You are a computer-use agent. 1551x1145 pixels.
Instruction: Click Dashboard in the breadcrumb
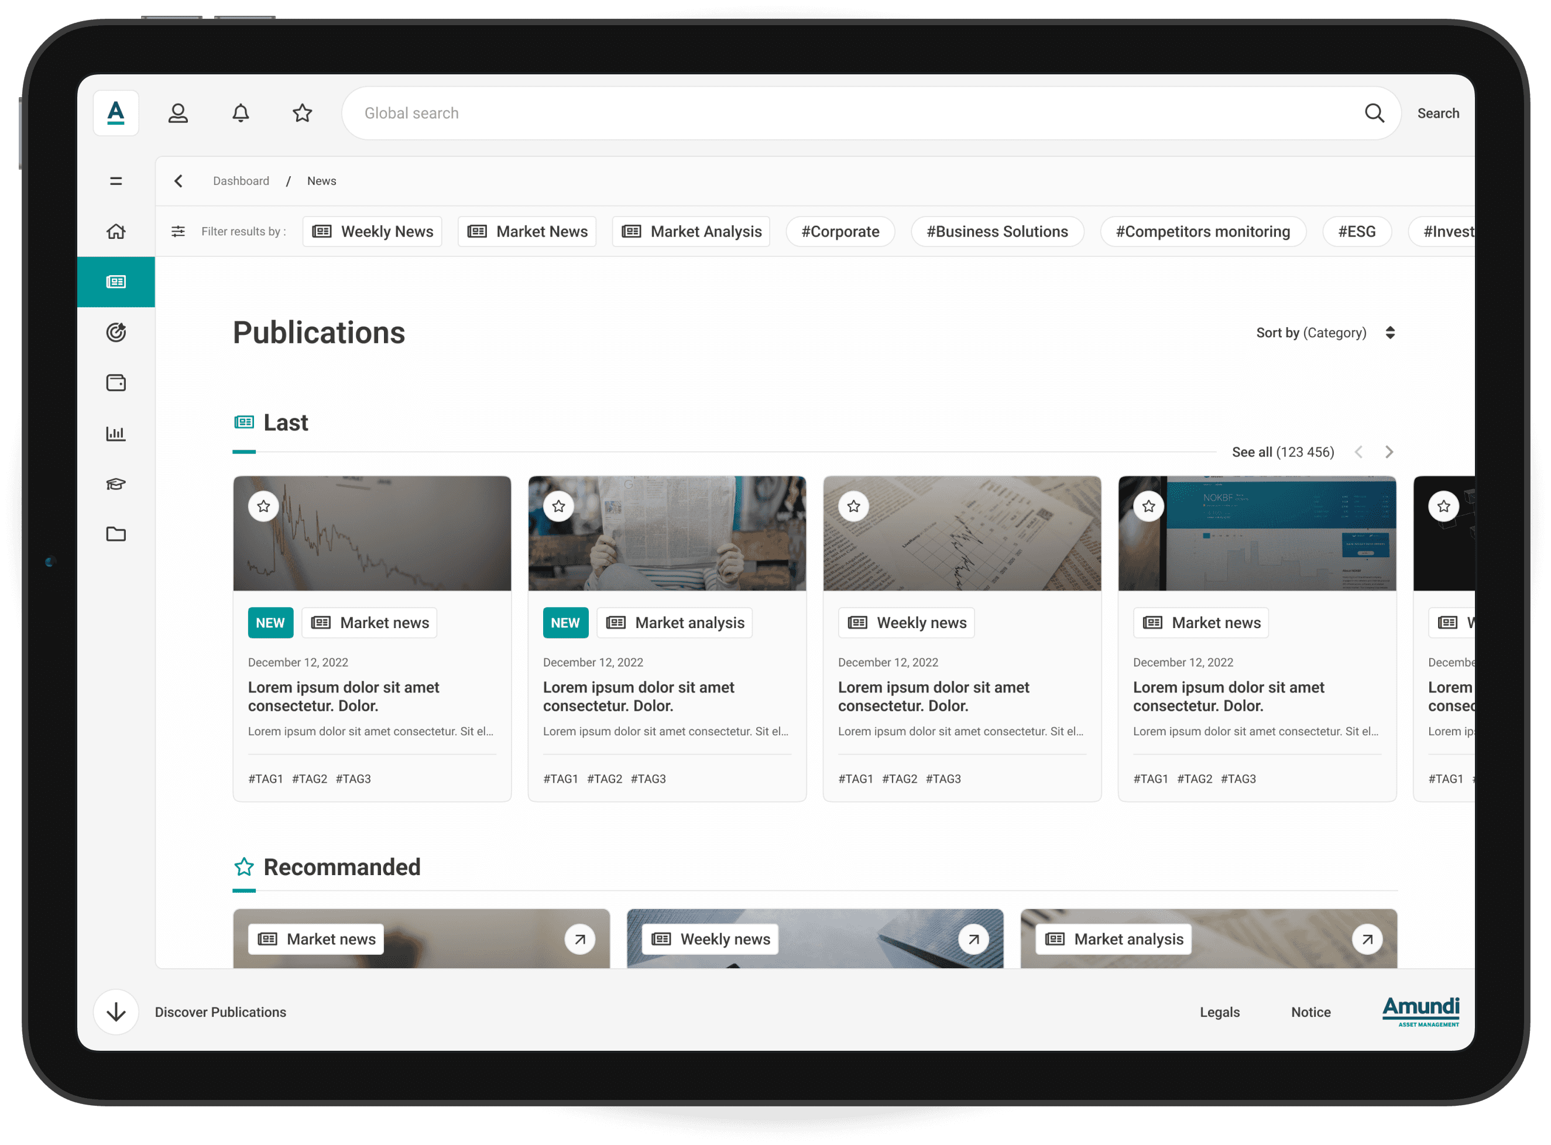241,181
